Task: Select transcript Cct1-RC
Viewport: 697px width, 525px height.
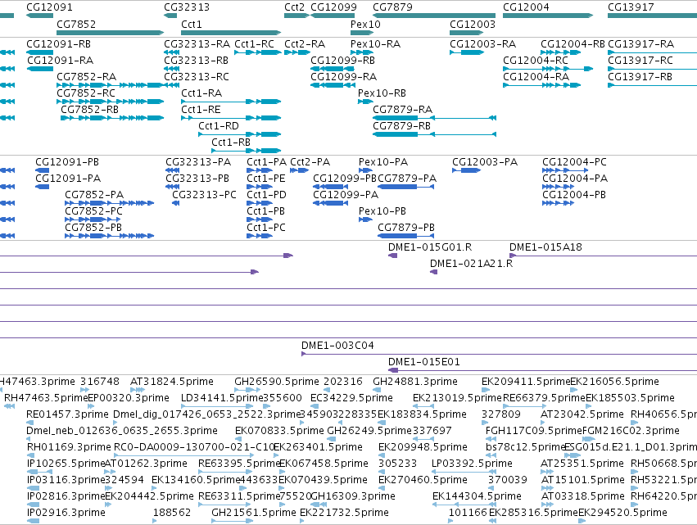Action: (258, 52)
